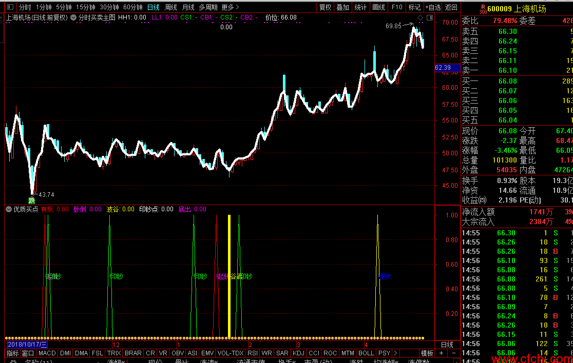Open the 分时买卖主图 indicator dropdown arrow
The width and height of the screenshot is (573, 363).
click(73, 17)
